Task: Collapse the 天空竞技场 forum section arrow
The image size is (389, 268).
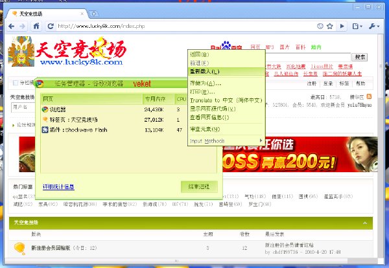Action: tap(365, 223)
